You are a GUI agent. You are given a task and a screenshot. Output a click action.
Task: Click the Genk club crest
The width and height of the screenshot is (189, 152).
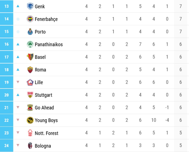pos(30,6)
